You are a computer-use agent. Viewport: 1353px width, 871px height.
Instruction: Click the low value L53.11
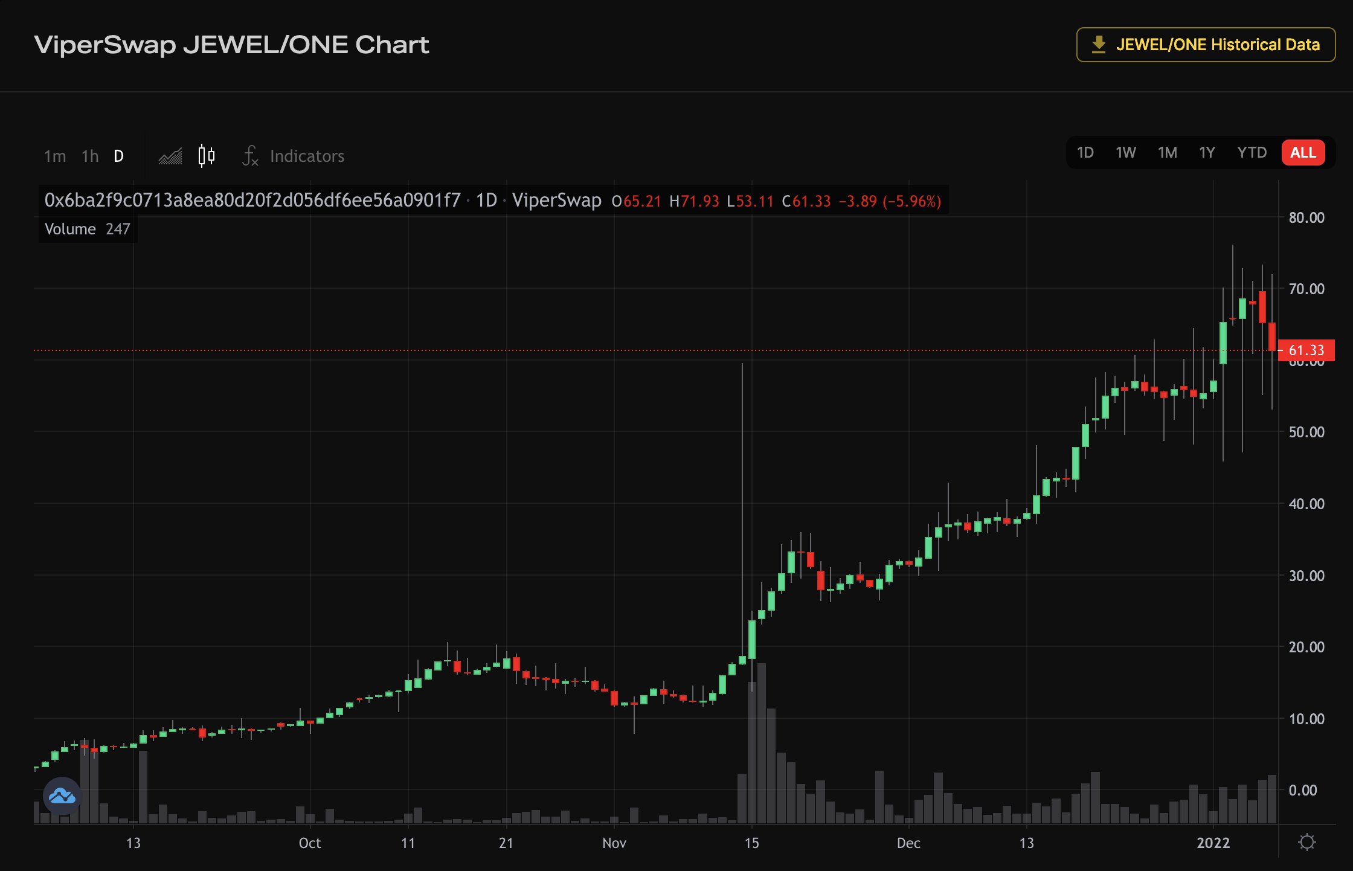tap(750, 201)
